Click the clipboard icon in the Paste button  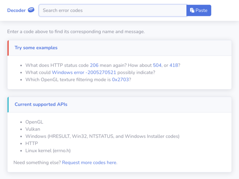pos(192,10)
